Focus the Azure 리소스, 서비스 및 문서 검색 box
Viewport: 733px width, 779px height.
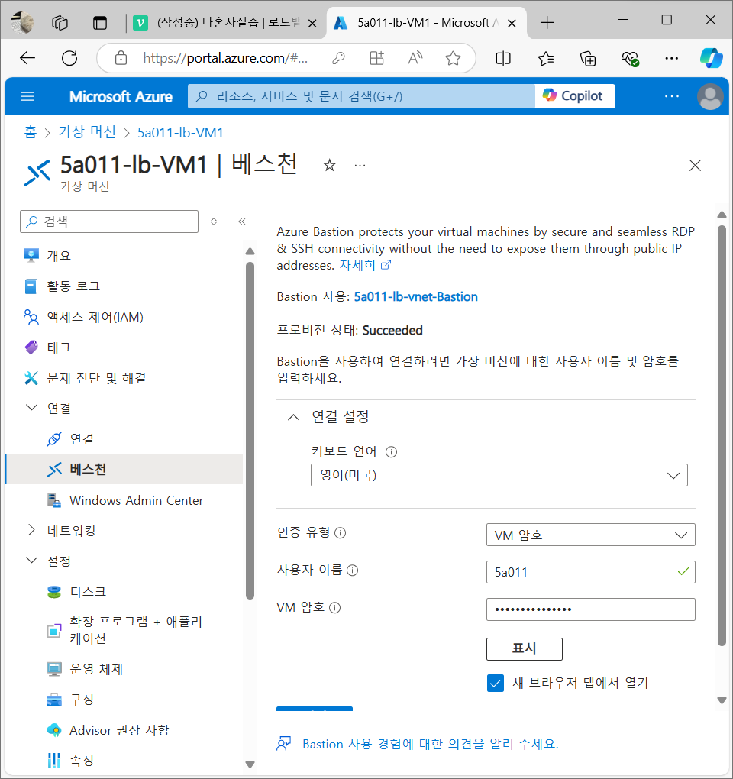[361, 96]
